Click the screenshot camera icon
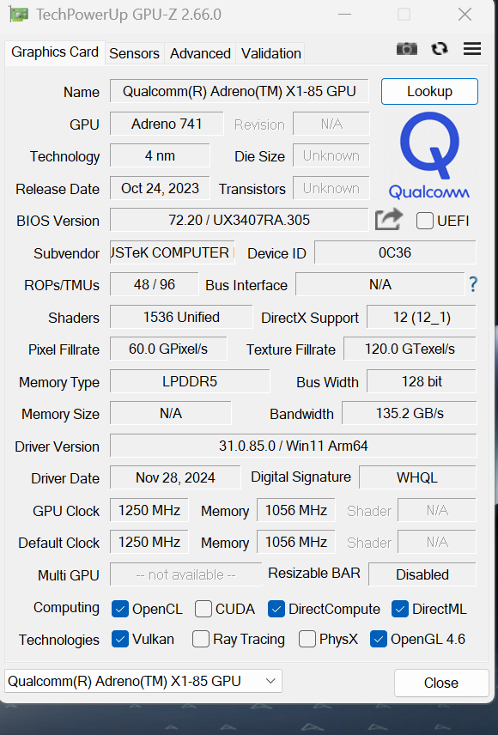The image size is (498, 735). [407, 49]
